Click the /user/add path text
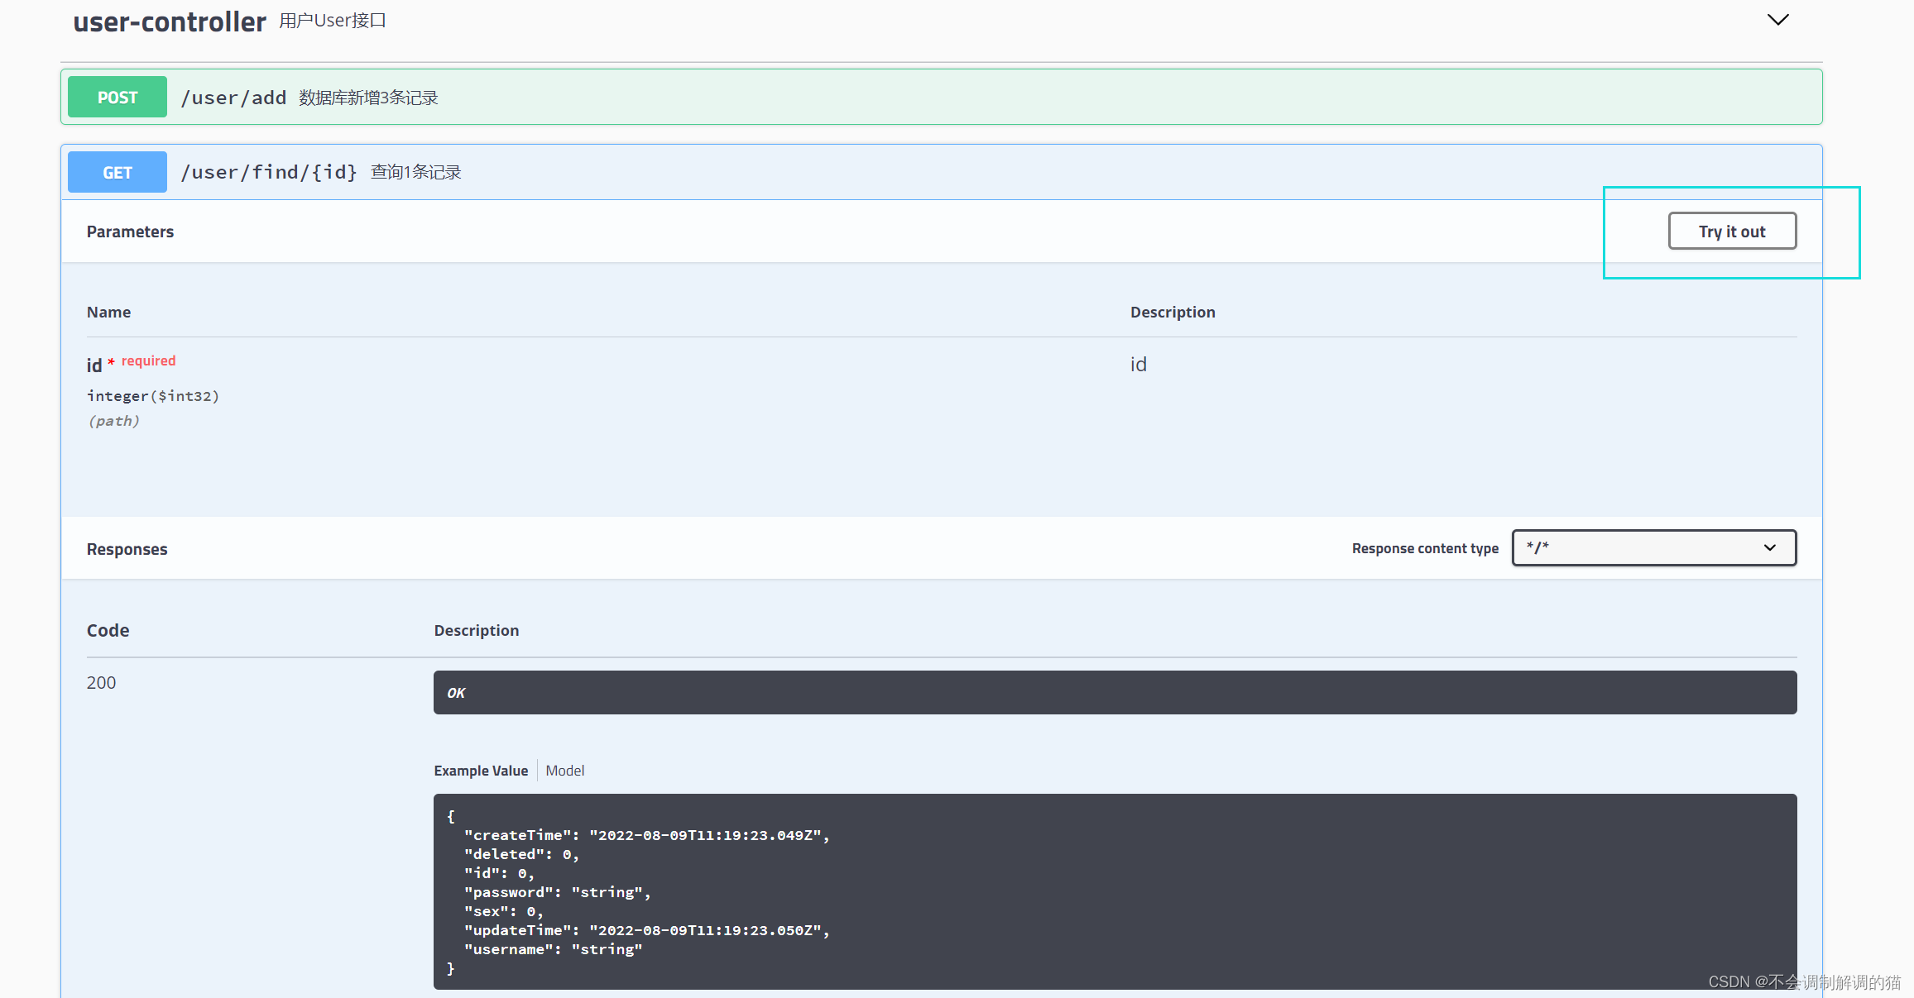 233,98
